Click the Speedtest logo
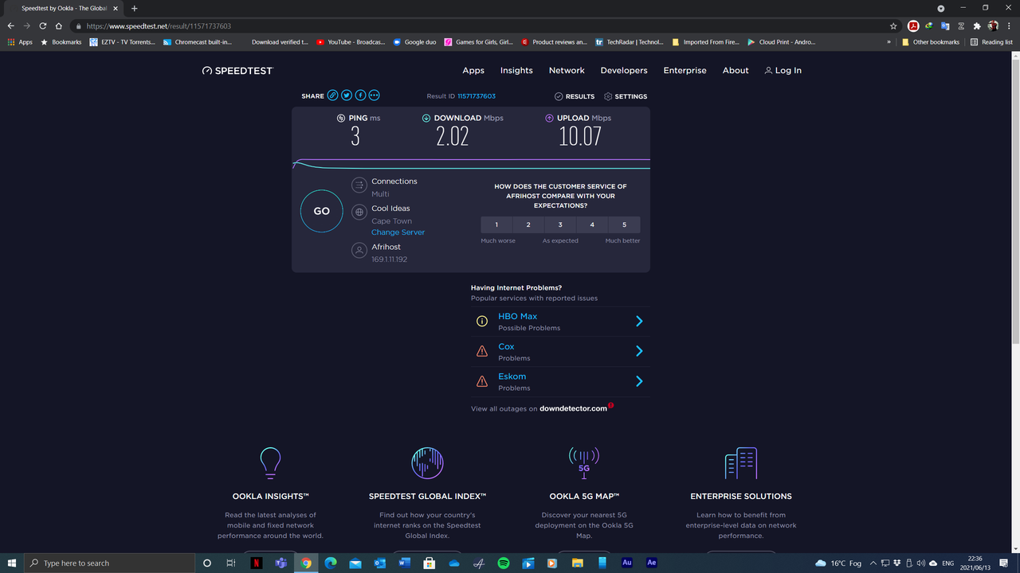 pos(237,71)
